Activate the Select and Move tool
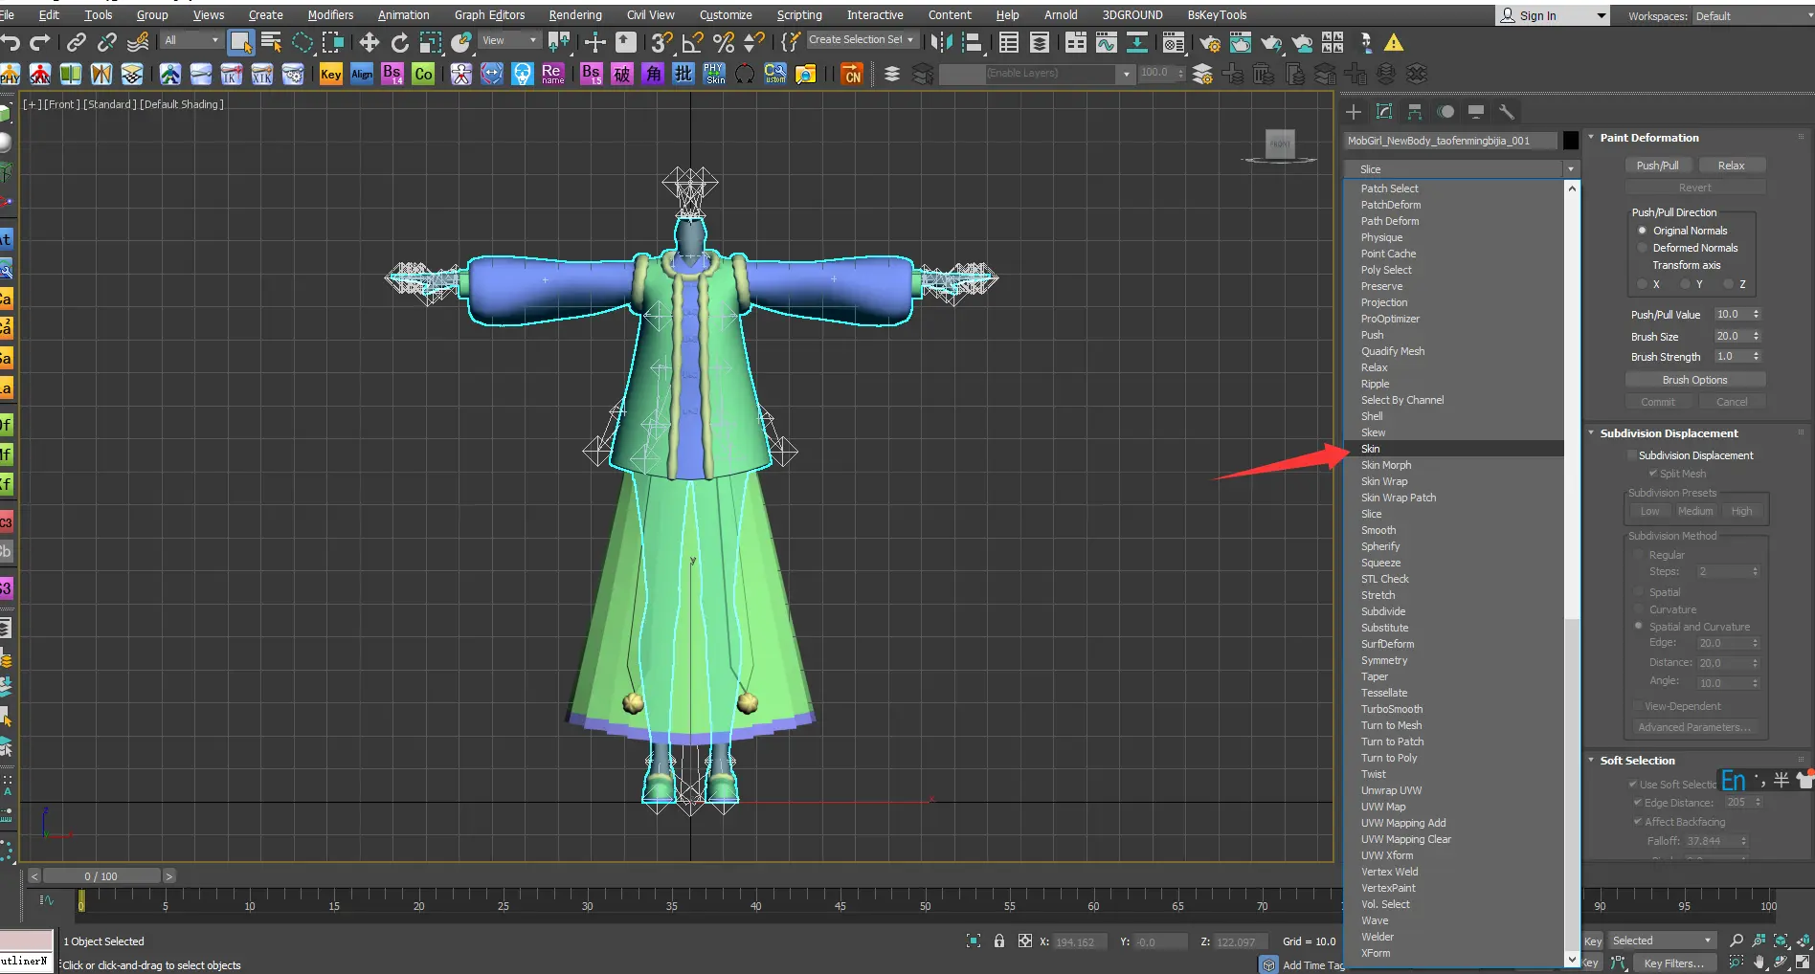The width and height of the screenshot is (1815, 974). click(369, 42)
